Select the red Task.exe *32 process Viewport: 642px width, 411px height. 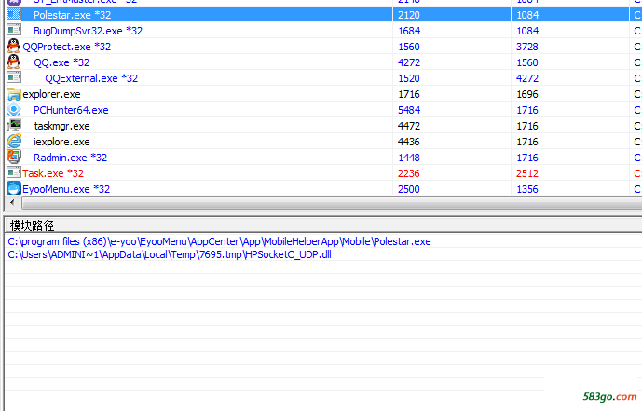pos(53,173)
